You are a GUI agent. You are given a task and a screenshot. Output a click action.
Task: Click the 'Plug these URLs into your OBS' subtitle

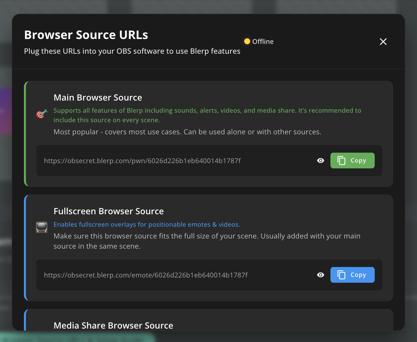click(x=132, y=51)
